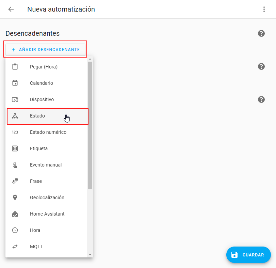Select Estado trigger from the list
This screenshot has width=276, height=268.
pyautogui.click(x=37, y=116)
